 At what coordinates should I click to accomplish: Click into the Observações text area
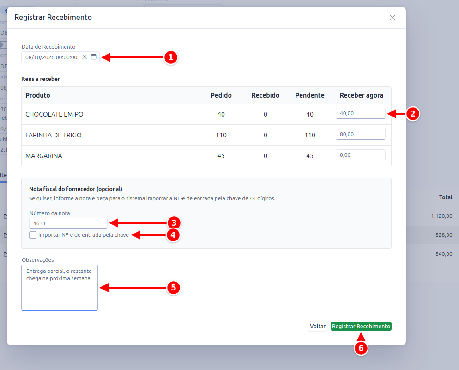(60, 287)
